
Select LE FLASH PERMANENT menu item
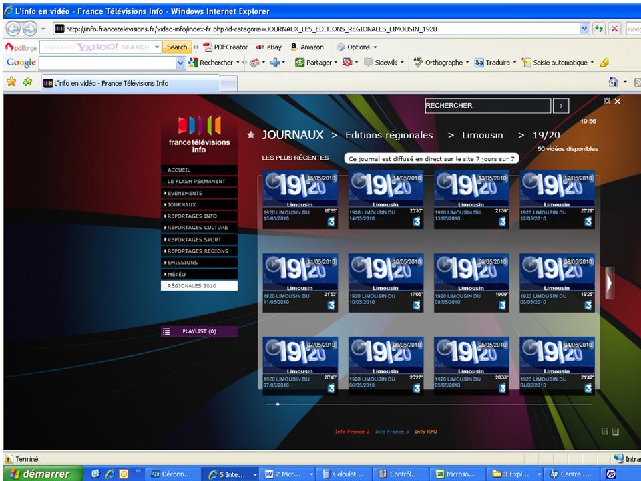point(198,182)
